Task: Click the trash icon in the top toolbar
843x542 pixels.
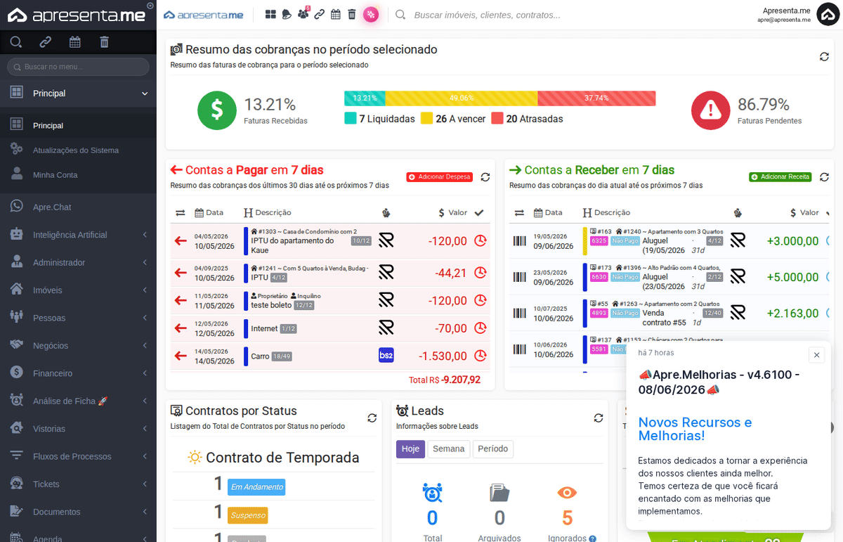Action: point(352,14)
